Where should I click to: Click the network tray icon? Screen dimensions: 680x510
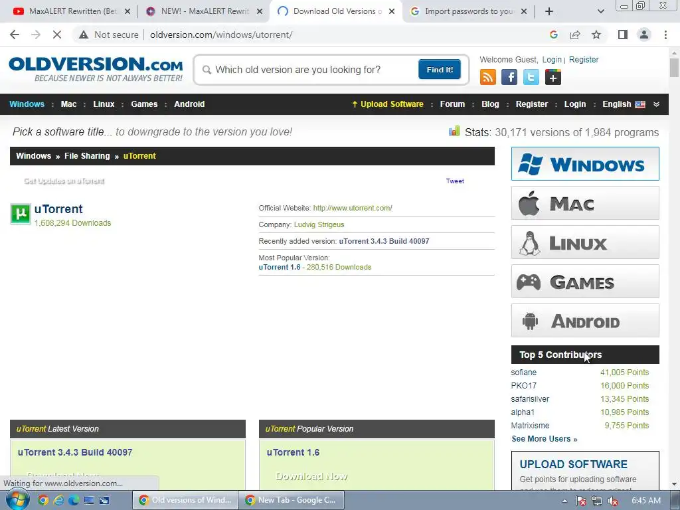coord(597,501)
